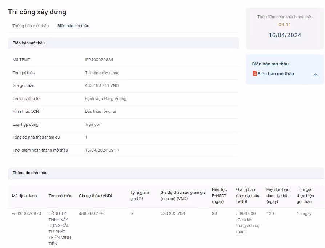Click the Hiệu lực E-HSDT column header
Image resolution: width=325 pixels, height=248 pixels.
tap(219, 196)
